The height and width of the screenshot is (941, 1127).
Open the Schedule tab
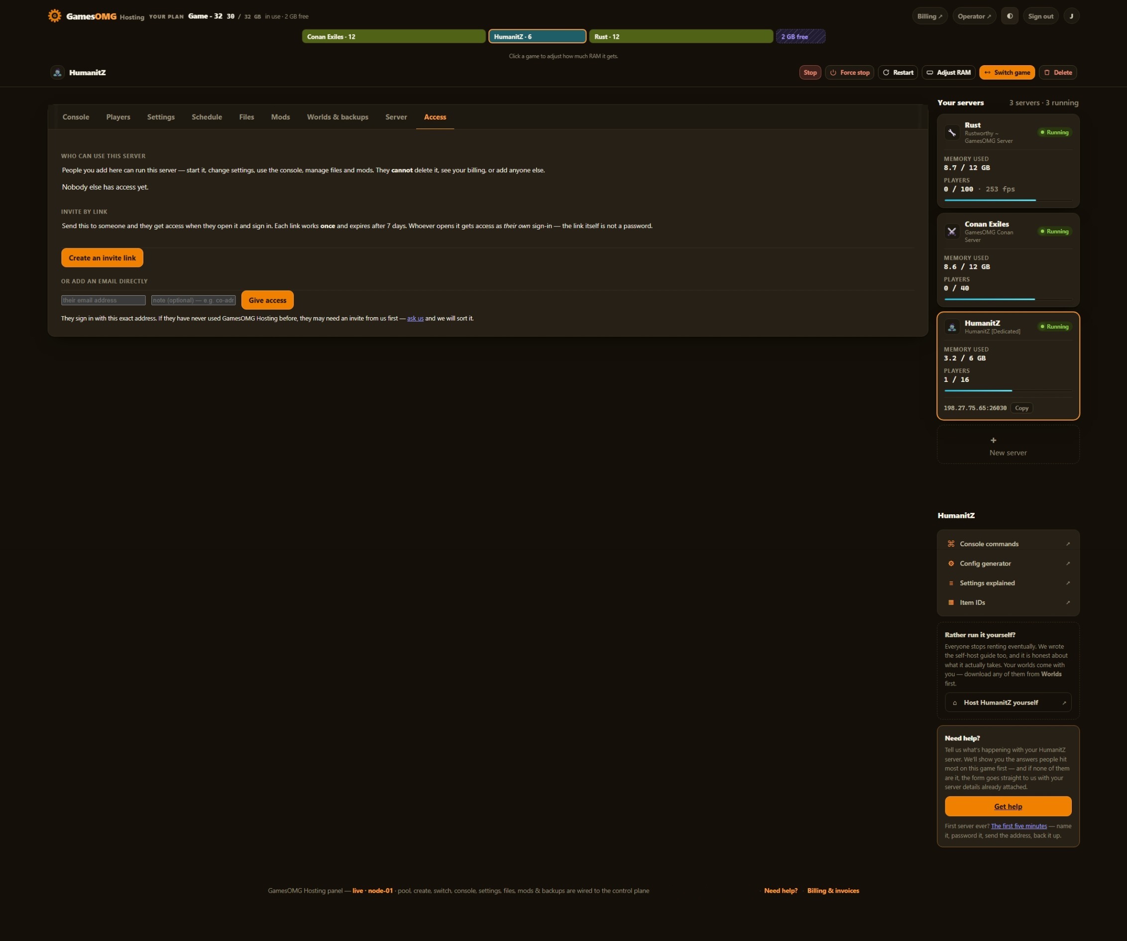tap(207, 117)
